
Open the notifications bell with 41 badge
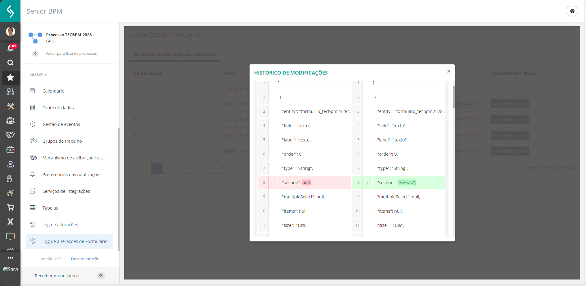click(x=11, y=48)
